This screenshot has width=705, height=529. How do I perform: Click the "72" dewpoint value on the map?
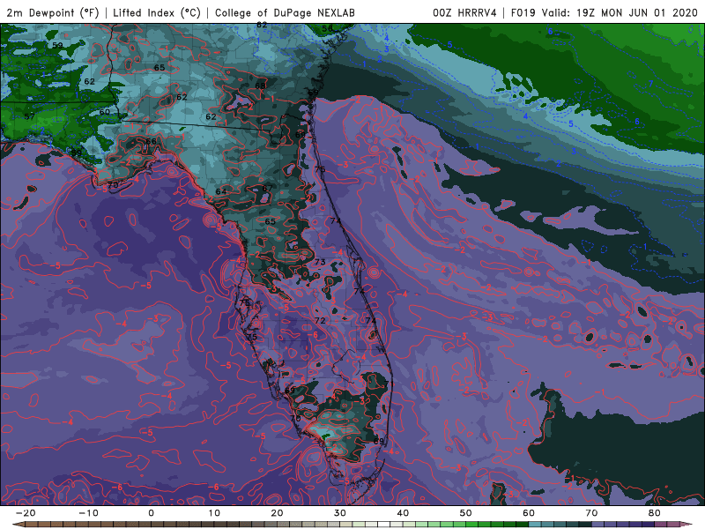click(x=320, y=321)
